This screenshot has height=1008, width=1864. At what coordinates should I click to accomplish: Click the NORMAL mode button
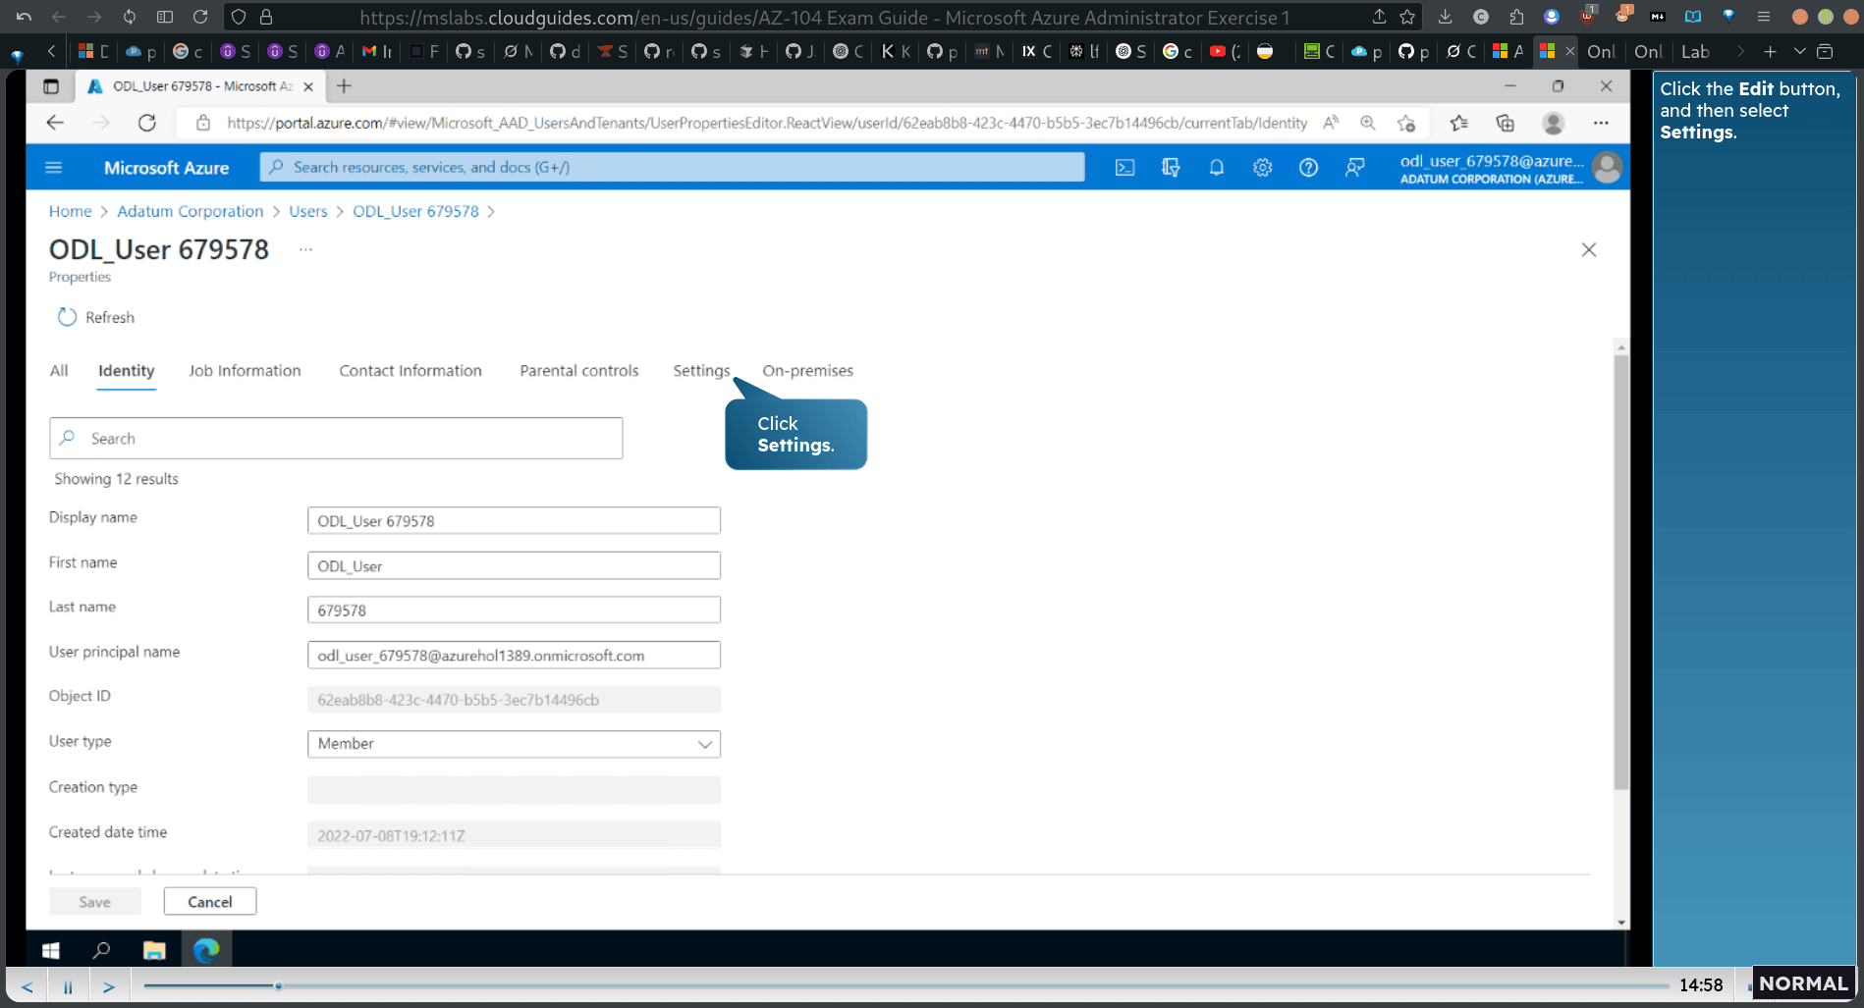[1803, 983]
